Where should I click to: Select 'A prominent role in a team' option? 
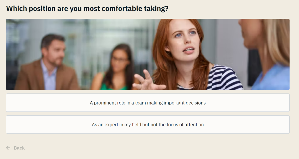148,103
